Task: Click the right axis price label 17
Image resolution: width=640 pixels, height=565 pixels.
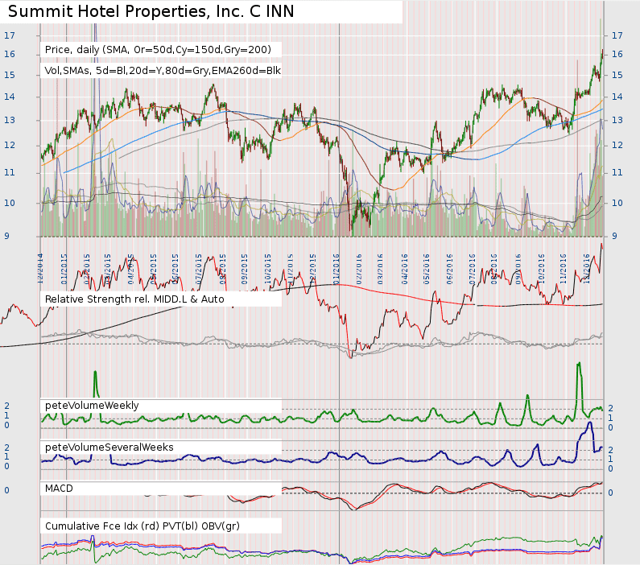Action: pyautogui.click(x=617, y=35)
